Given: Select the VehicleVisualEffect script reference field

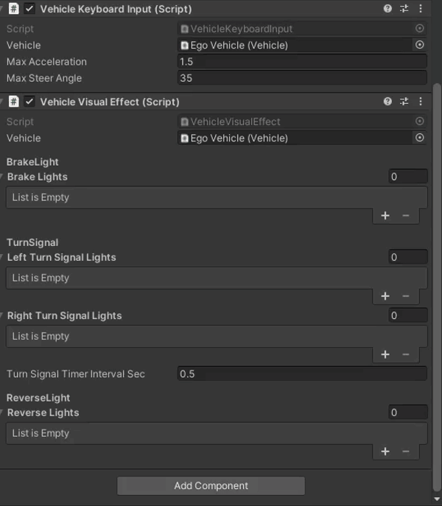Looking at the screenshot, I should [295, 122].
